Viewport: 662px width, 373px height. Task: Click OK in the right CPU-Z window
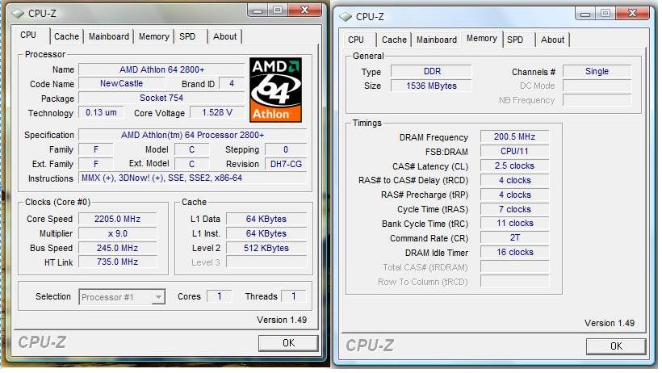coord(616,346)
